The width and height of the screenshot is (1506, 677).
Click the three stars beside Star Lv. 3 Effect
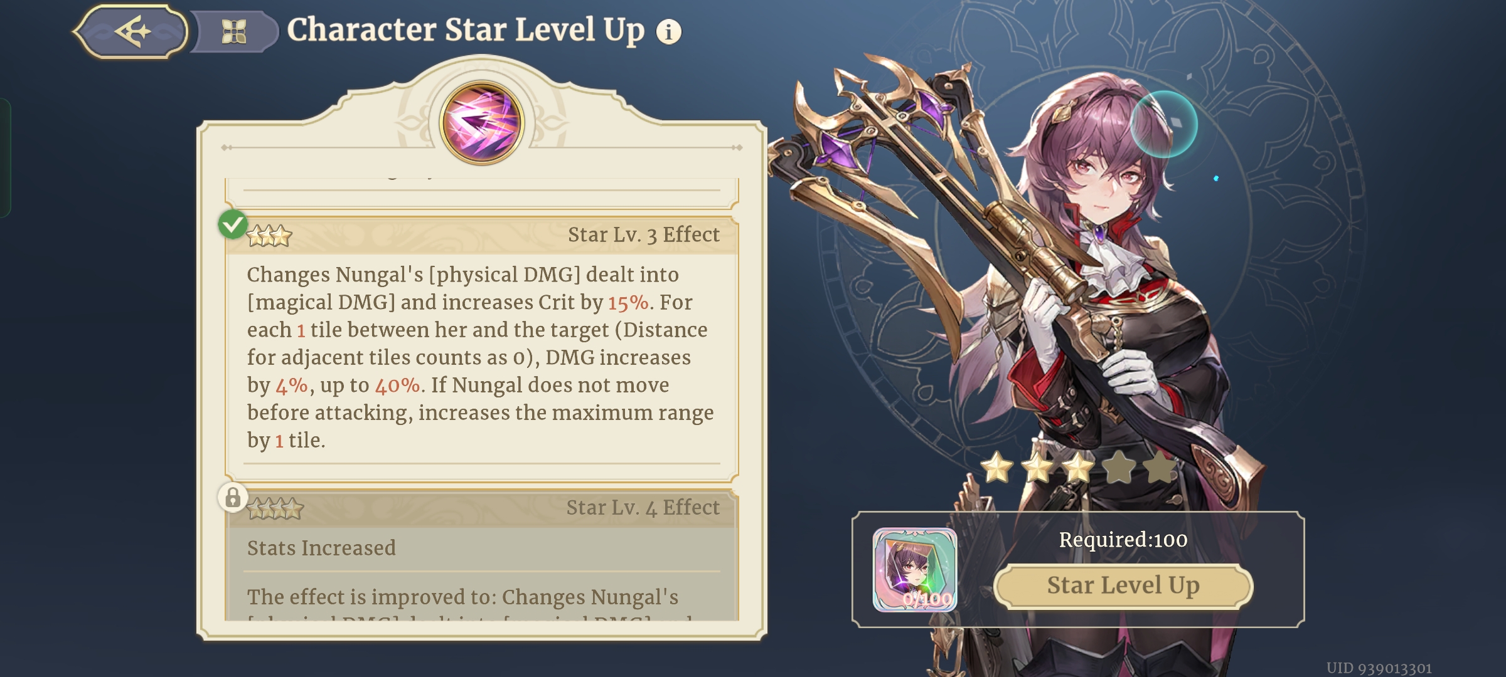(x=269, y=236)
